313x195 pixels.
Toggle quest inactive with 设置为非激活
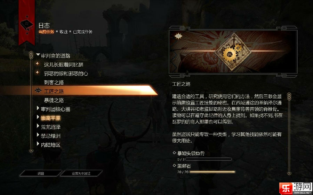[81, 173]
